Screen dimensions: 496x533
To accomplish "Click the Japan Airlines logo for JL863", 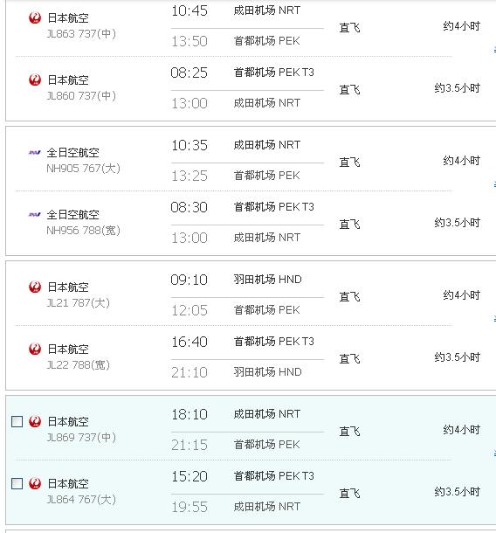I will [x=35, y=17].
